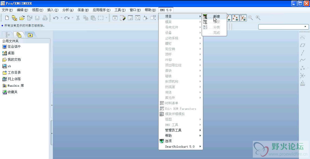Click the Save disk icon
The width and height of the screenshot is (310, 159).
click(x=37, y=18)
